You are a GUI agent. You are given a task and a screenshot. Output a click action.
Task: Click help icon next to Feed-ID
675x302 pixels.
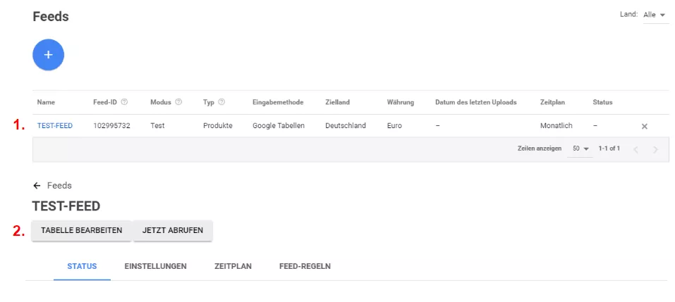point(124,102)
